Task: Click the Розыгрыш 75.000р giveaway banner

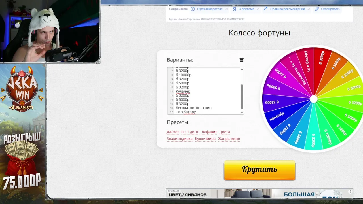Action: click(x=22, y=161)
